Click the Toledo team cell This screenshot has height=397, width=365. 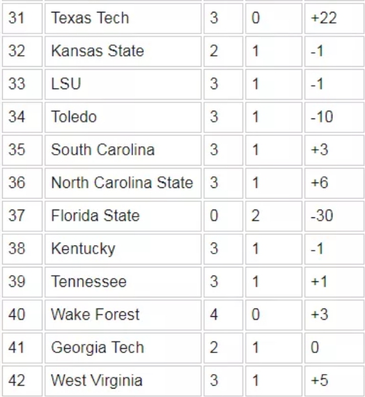(123, 117)
